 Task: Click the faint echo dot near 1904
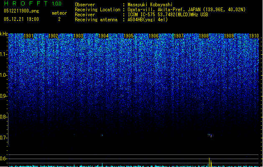(x=102, y=135)
